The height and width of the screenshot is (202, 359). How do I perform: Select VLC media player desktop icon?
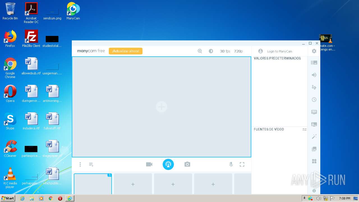[x=10, y=178]
